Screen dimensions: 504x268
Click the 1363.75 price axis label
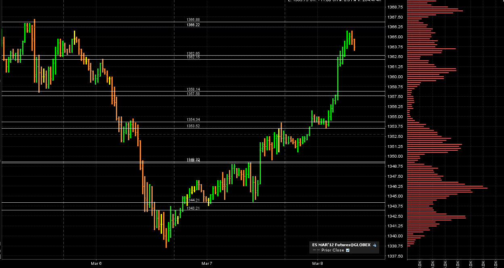[x=395, y=47]
